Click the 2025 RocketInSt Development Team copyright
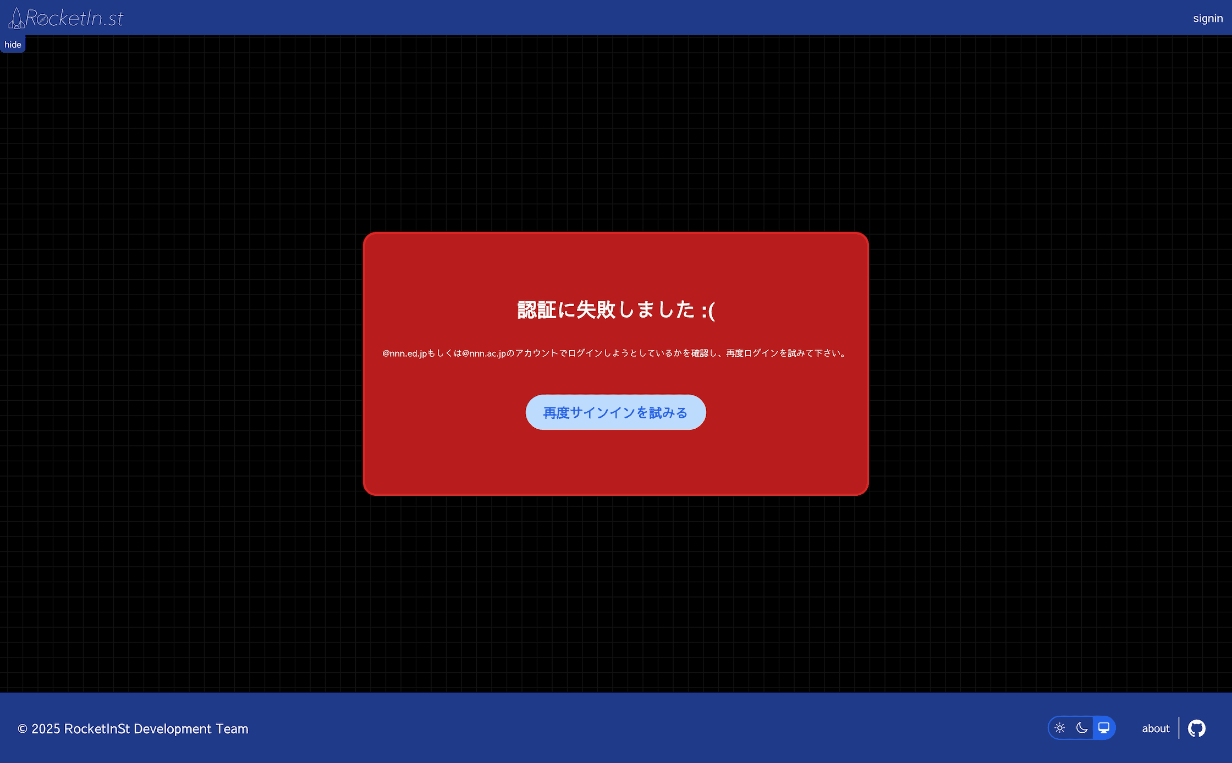 click(x=133, y=729)
